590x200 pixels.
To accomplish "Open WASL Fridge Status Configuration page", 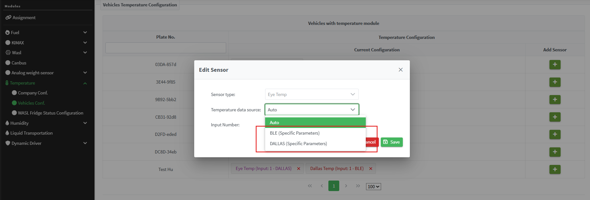I will coord(50,113).
